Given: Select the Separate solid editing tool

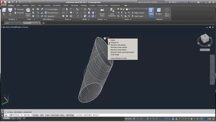Looking at the screenshot, I should tap(50, 16).
